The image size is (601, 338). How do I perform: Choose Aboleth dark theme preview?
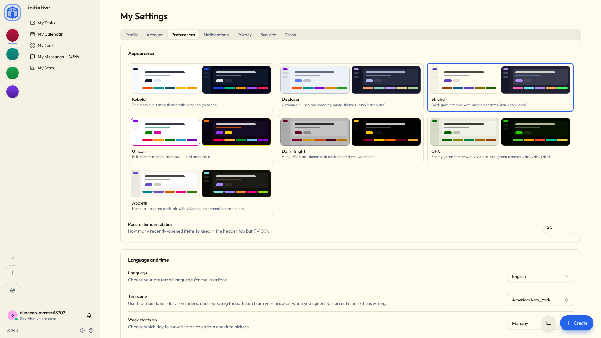[236, 184]
